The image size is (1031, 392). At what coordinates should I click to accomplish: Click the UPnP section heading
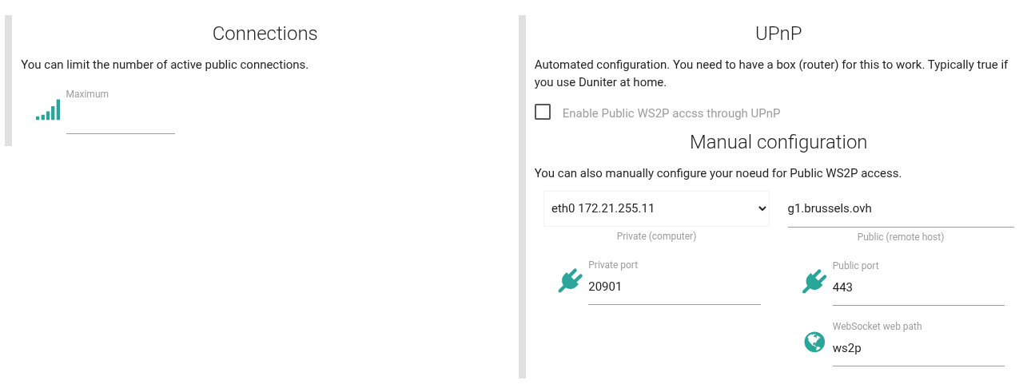(x=778, y=34)
